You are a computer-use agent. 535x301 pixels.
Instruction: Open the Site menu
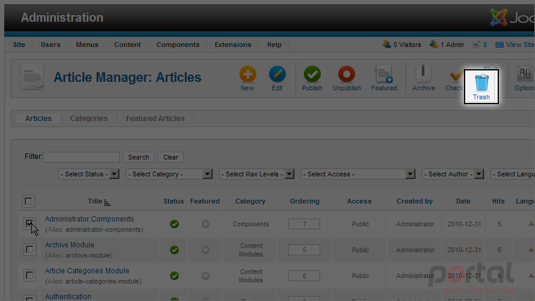19,45
